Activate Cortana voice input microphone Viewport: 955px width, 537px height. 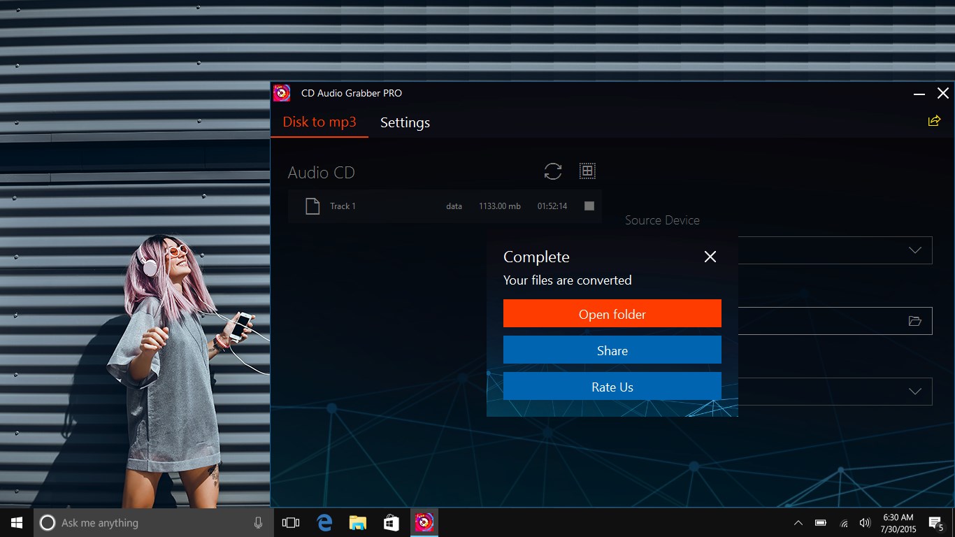point(257,522)
